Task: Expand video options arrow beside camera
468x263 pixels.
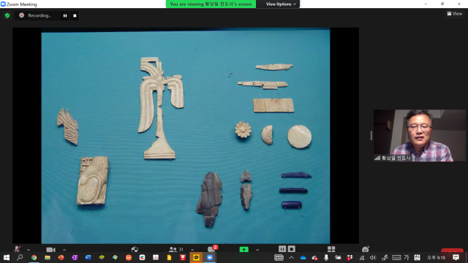Action: (64, 250)
